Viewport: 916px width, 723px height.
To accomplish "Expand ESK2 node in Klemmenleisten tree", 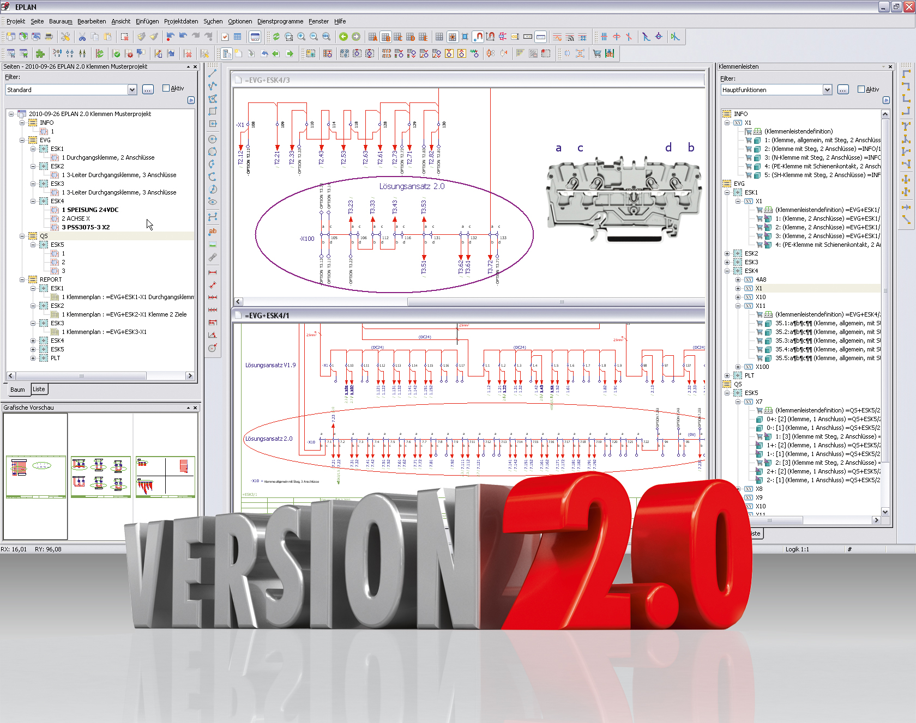I will click(x=727, y=253).
